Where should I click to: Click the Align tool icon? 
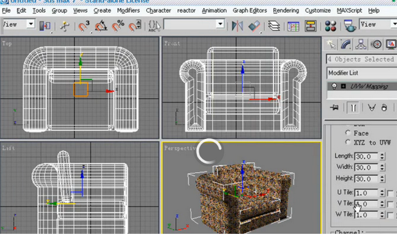254,26
